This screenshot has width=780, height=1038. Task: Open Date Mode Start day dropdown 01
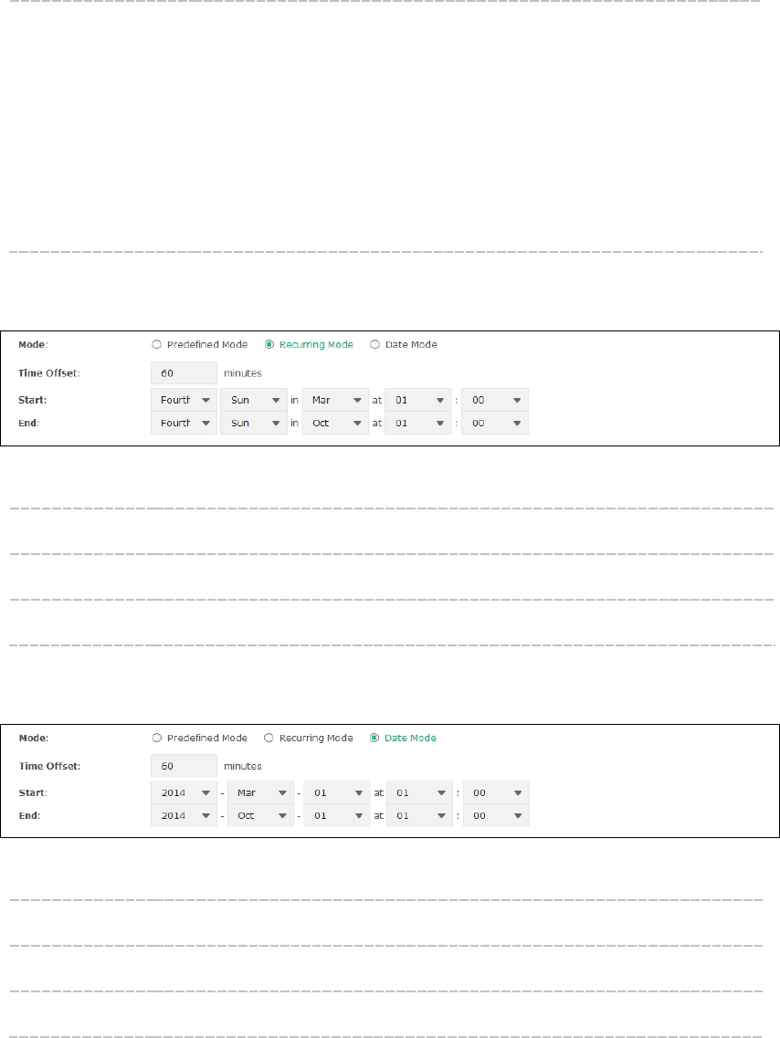337,792
